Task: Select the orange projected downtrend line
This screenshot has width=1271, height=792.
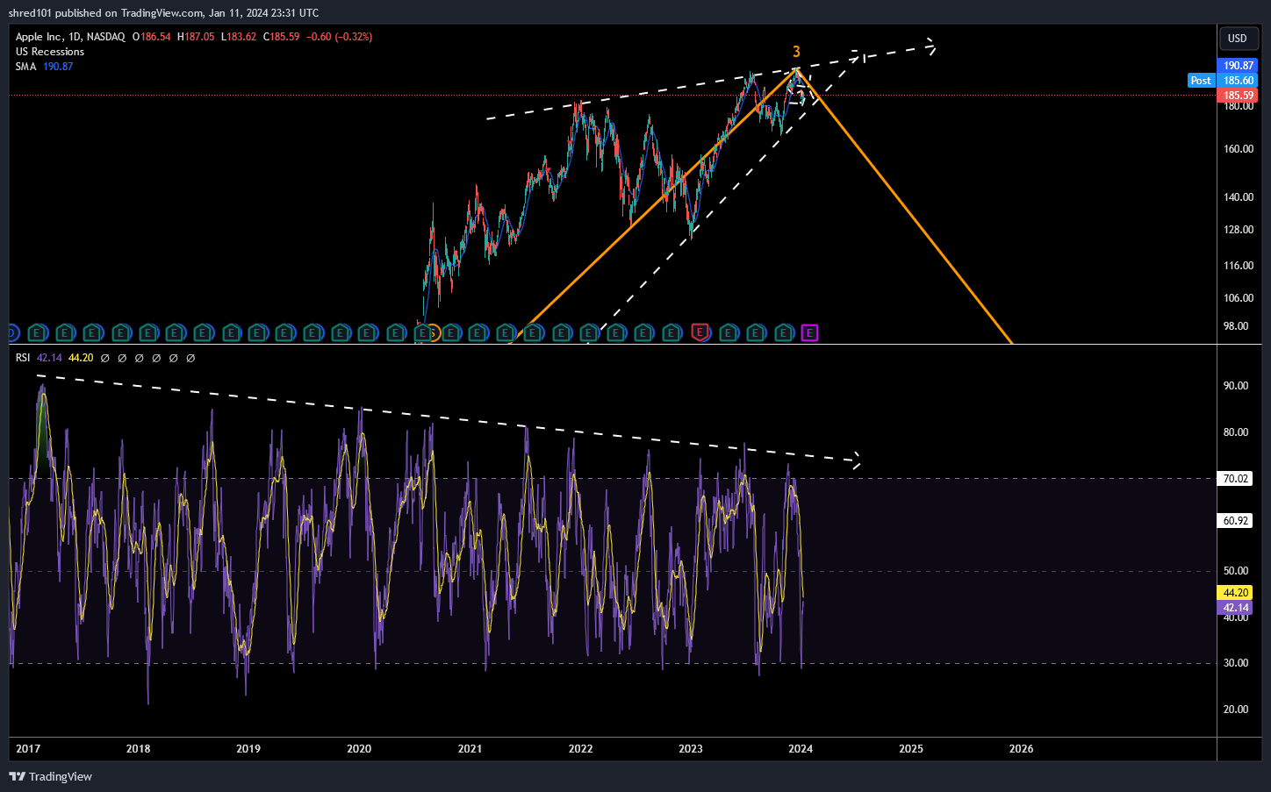Action: (904, 205)
